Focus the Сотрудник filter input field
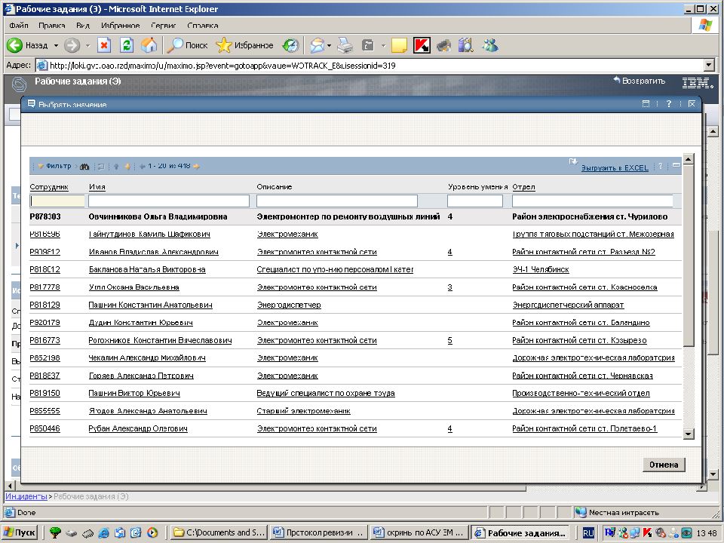This screenshot has height=543, width=724. point(57,201)
